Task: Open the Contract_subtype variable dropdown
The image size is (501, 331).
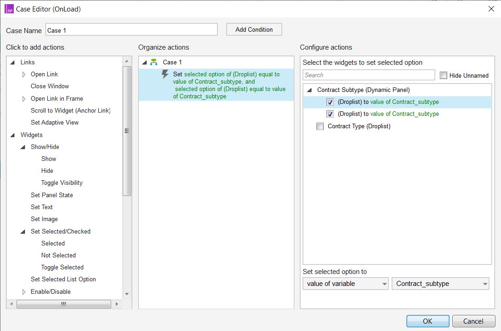Action: click(x=440, y=284)
